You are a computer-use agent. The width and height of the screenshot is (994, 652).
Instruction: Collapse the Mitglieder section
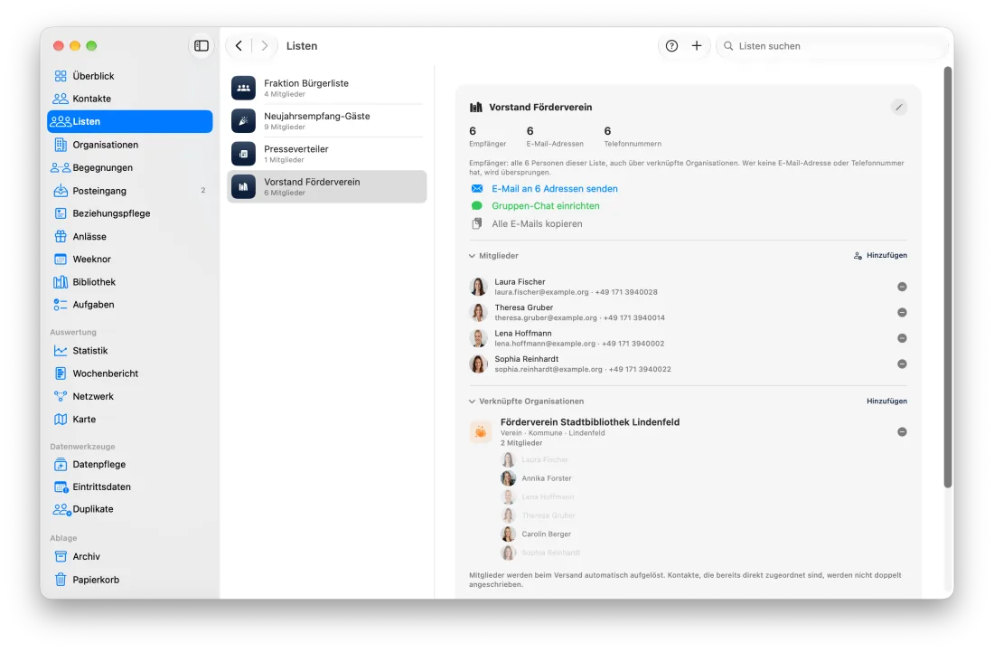(x=472, y=256)
